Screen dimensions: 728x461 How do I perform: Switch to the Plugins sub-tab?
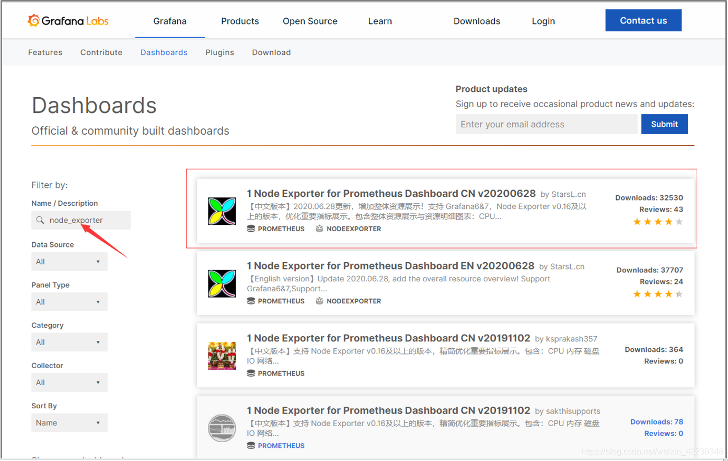[x=219, y=52]
